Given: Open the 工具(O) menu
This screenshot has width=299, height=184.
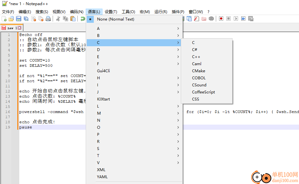Looking at the screenshot, I should 128,12.
